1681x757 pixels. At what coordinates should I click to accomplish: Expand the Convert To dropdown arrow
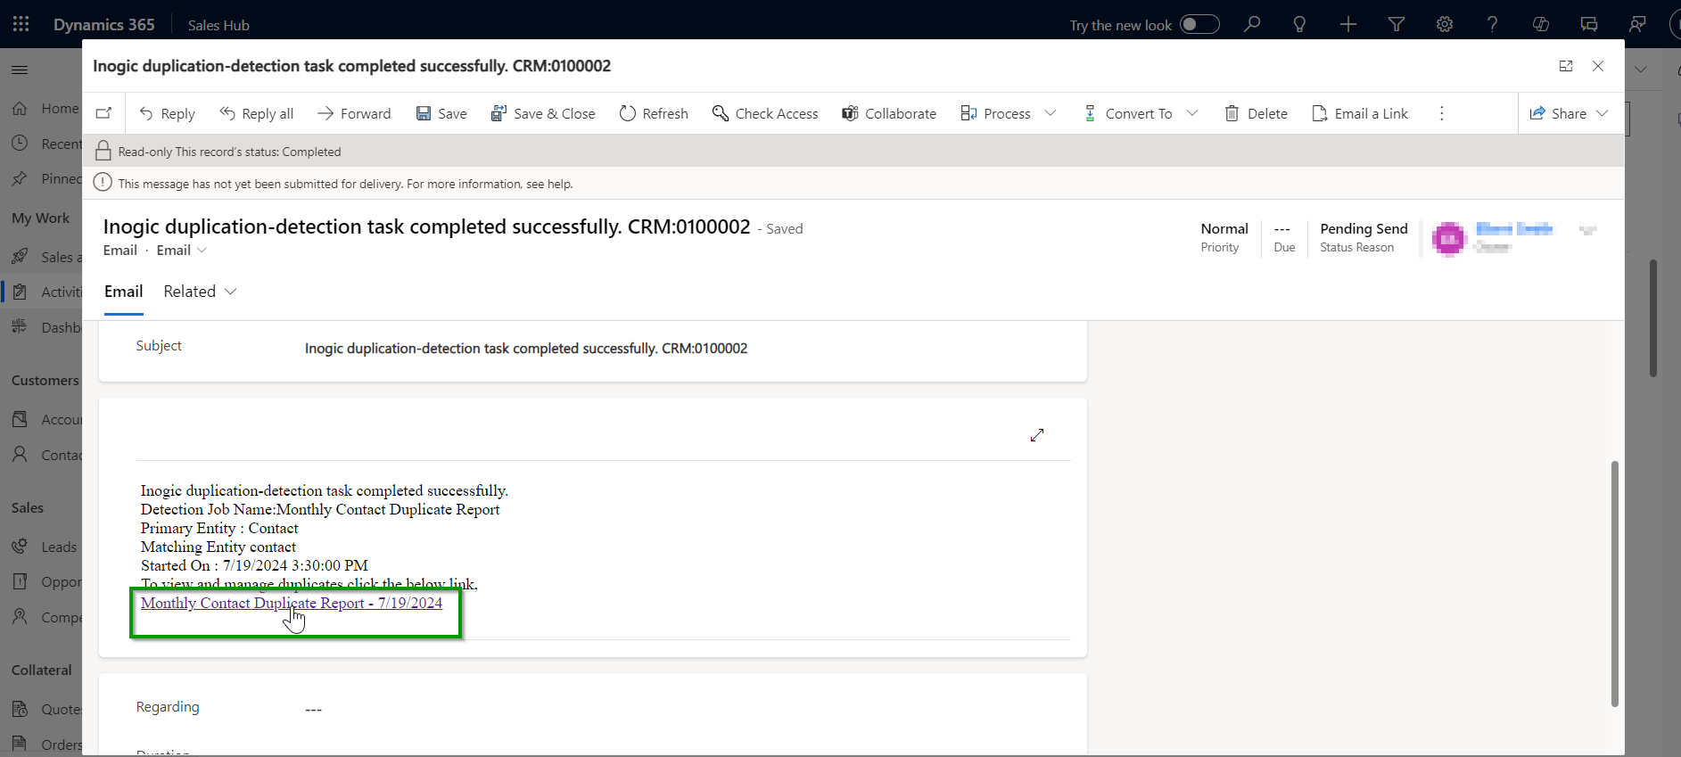[x=1192, y=113]
